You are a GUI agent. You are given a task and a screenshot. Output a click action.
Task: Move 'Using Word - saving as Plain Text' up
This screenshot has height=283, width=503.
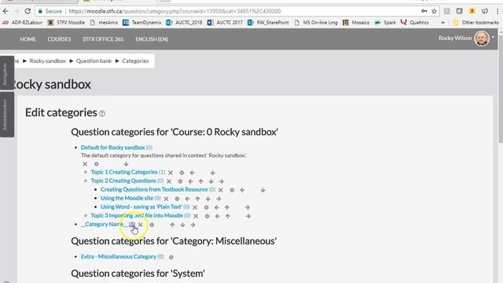(227, 208)
